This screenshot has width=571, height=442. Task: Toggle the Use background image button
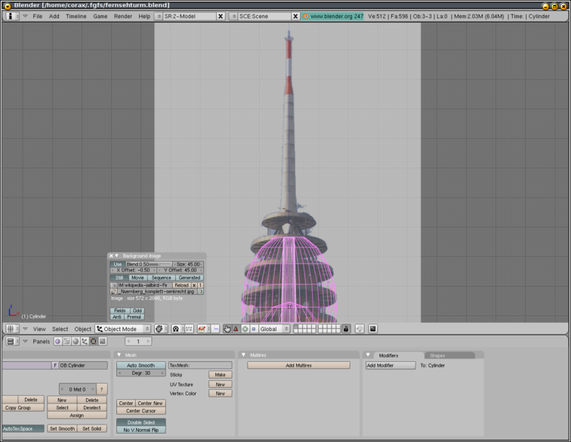(118, 264)
